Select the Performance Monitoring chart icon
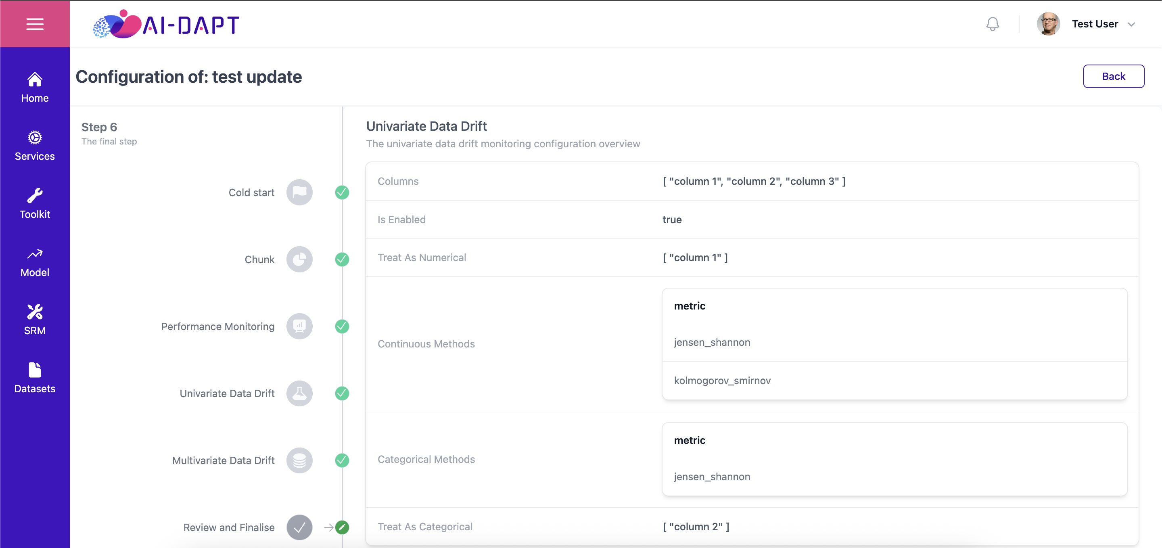The image size is (1162, 548). click(x=299, y=326)
